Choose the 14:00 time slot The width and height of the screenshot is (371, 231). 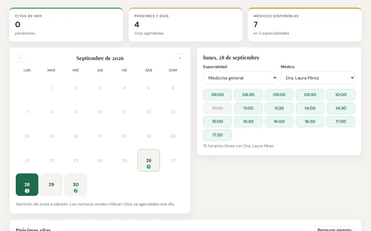click(310, 108)
